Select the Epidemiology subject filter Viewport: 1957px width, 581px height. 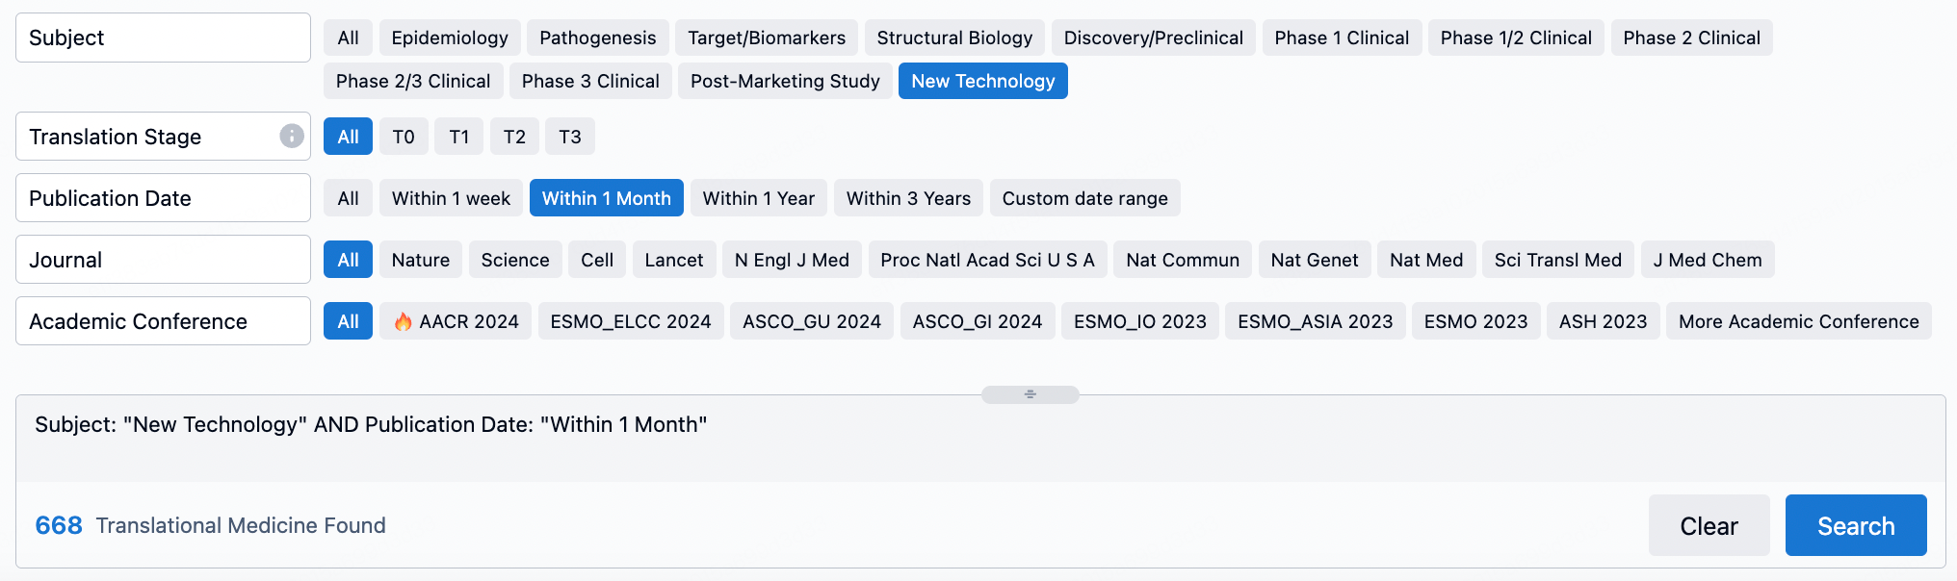click(450, 38)
